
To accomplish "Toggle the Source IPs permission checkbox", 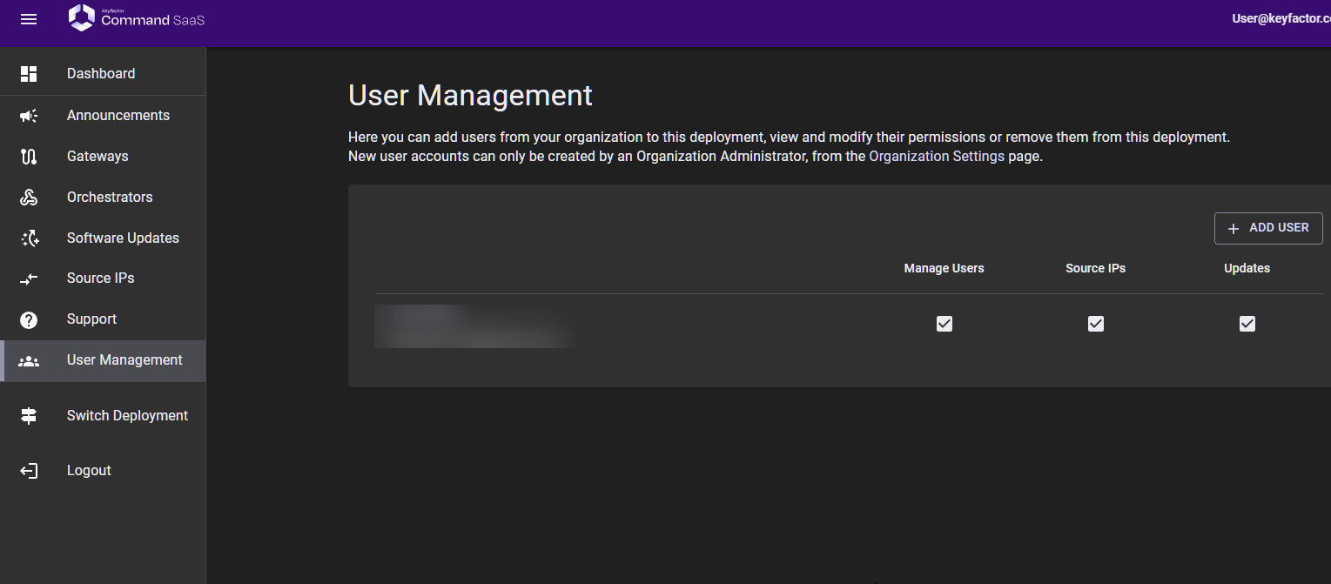I will click(x=1095, y=324).
